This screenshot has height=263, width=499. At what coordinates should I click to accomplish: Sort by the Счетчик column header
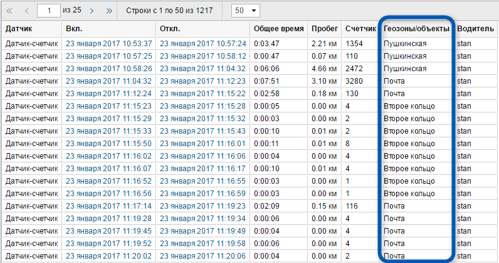click(x=360, y=29)
